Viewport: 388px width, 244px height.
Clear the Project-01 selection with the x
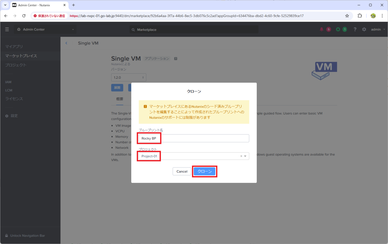[241, 156]
